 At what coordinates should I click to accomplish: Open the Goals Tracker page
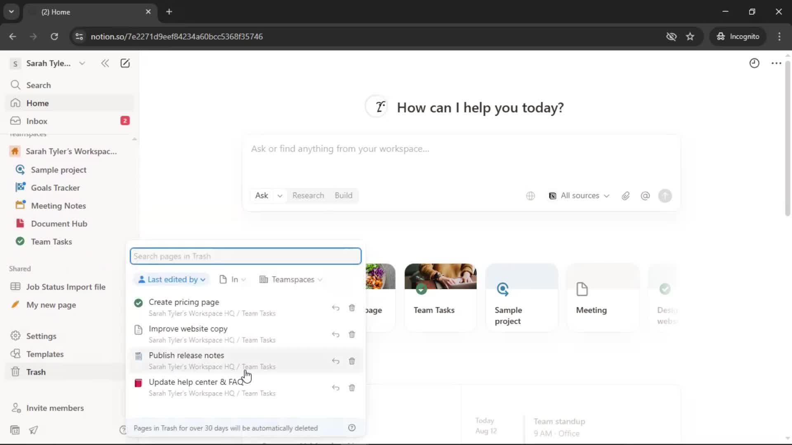point(69,187)
